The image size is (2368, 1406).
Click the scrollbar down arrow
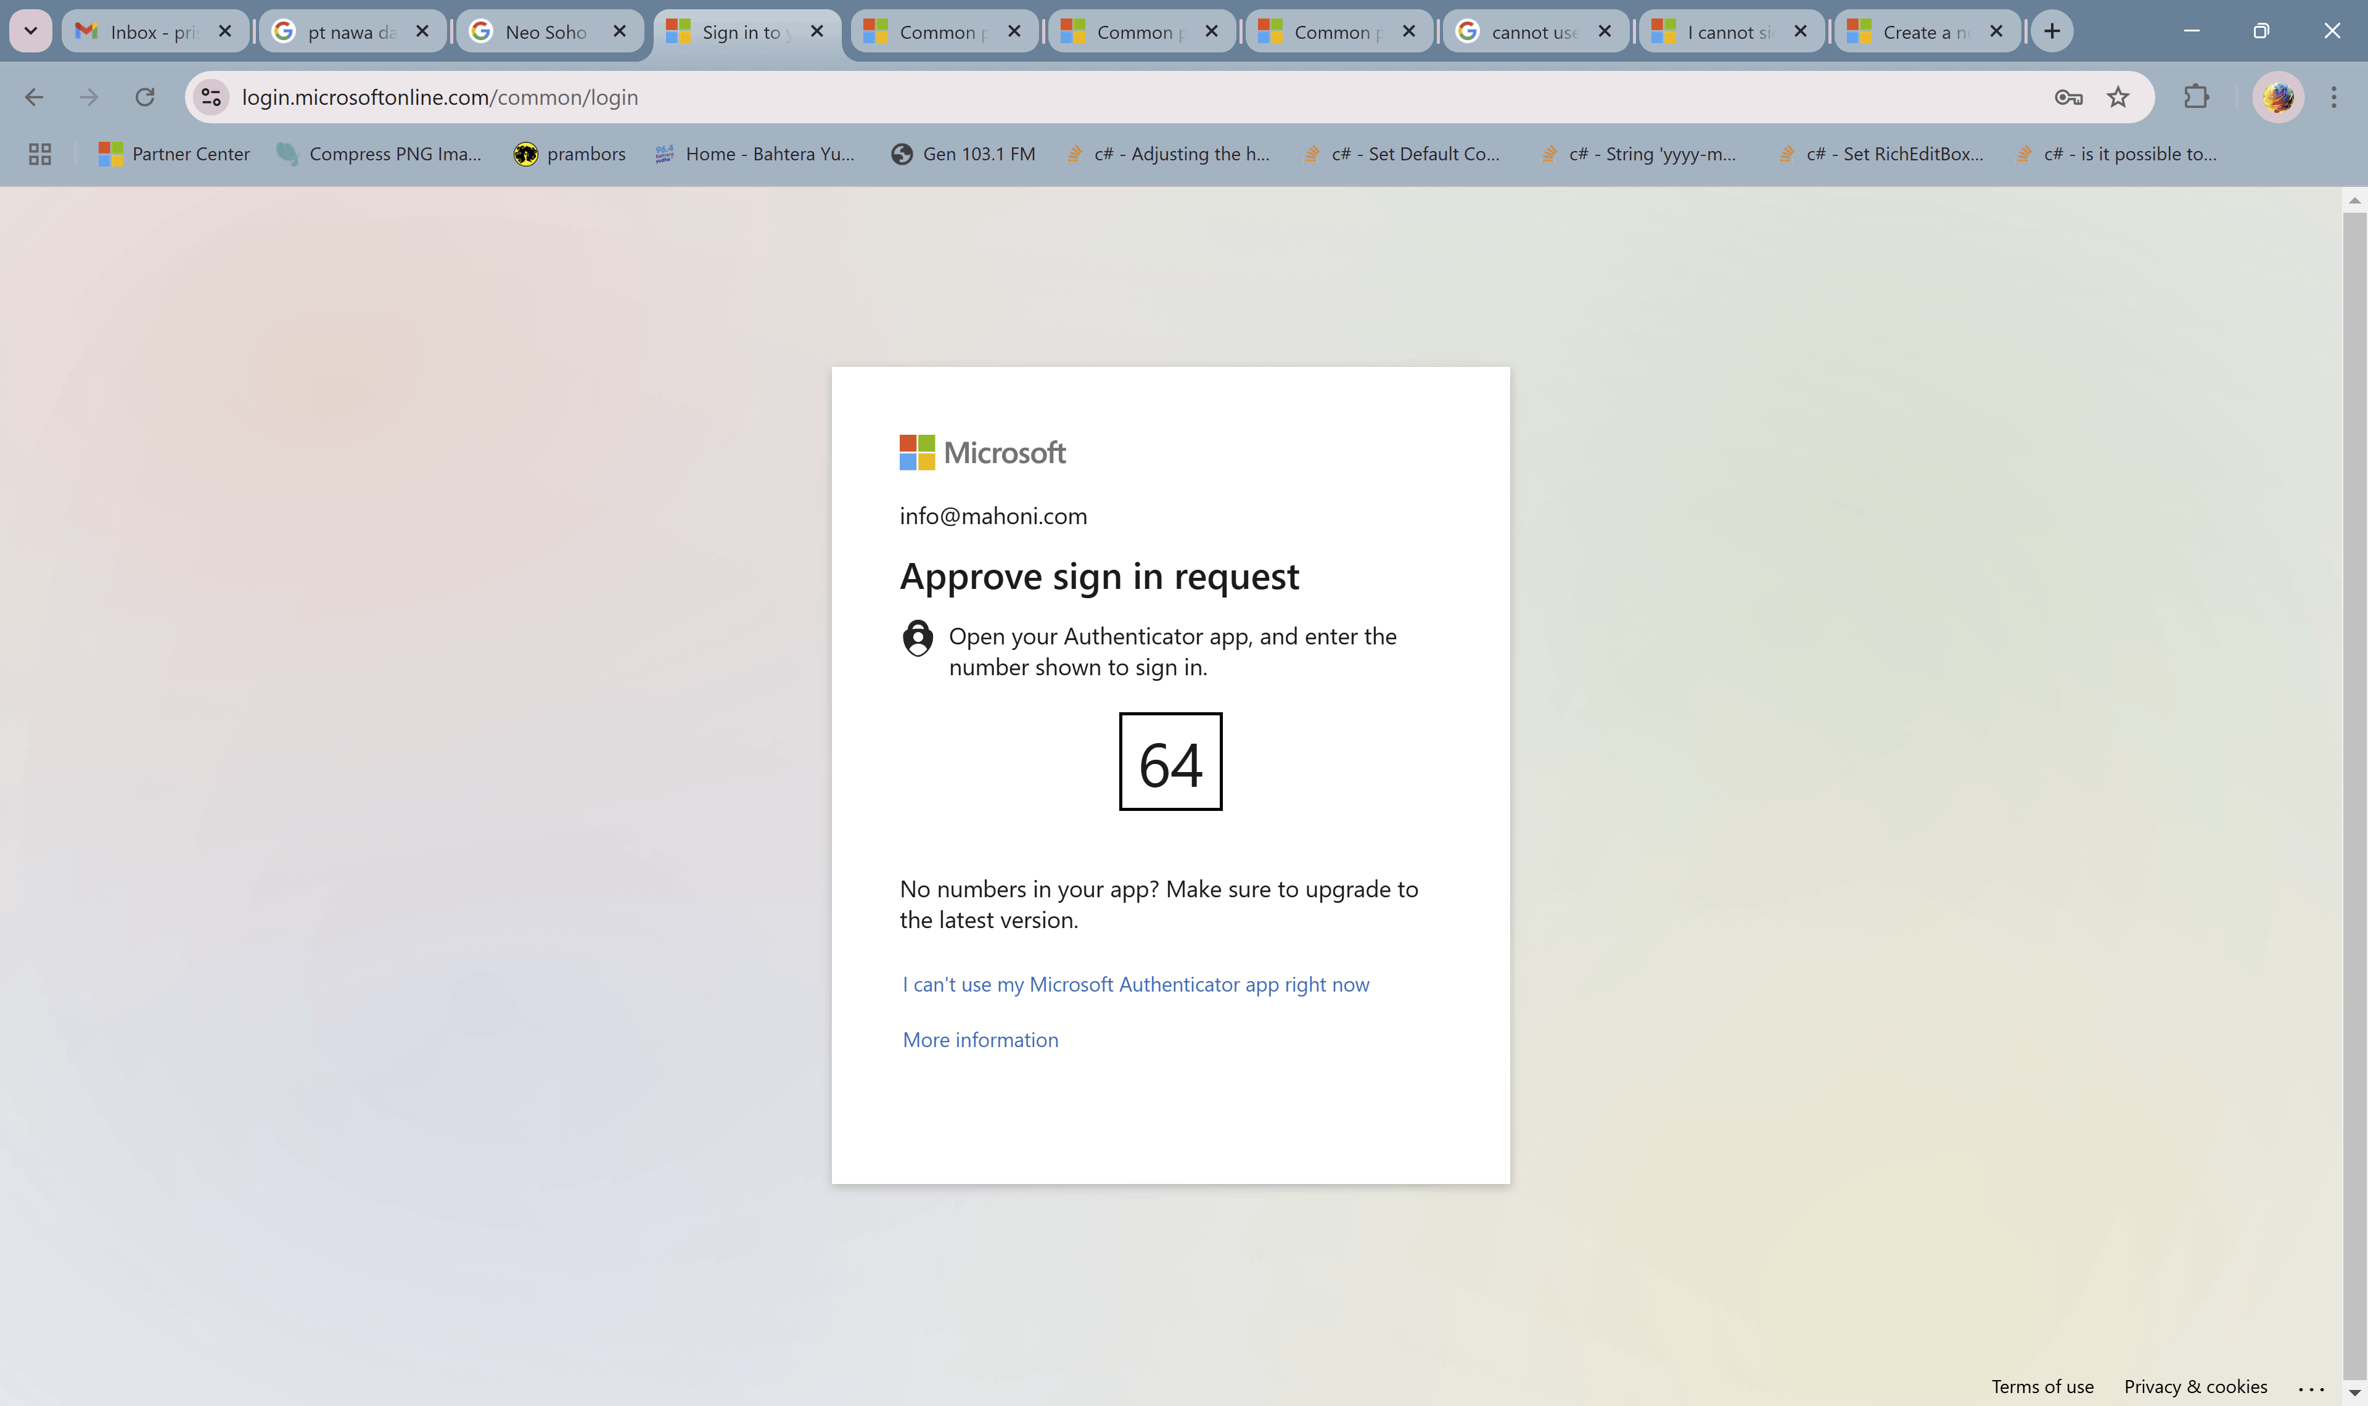[x=2354, y=1392]
